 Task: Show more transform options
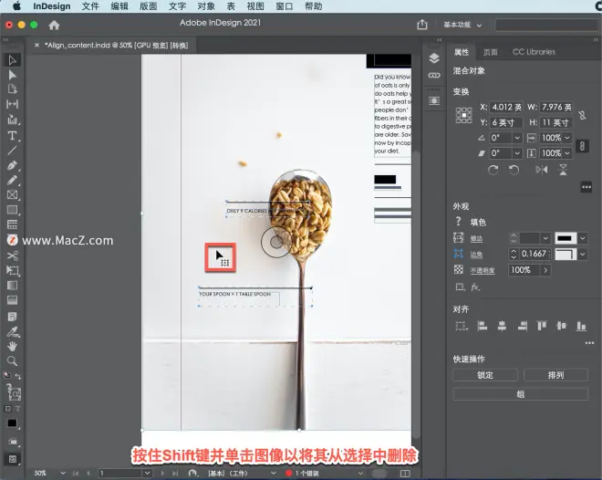(x=586, y=187)
